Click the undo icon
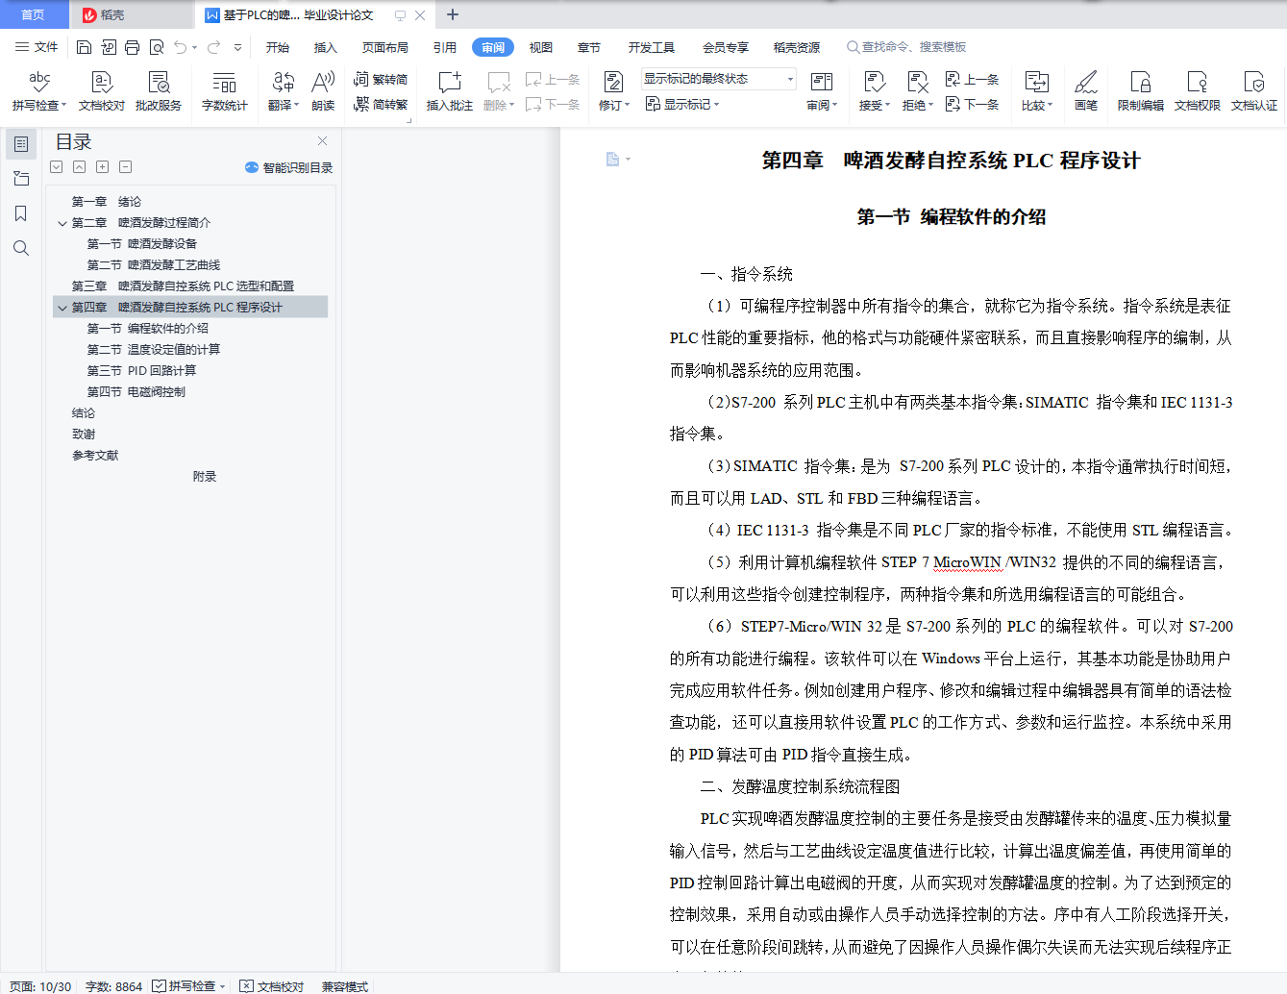Image resolution: width=1287 pixels, height=994 pixels. (x=180, y=47)
